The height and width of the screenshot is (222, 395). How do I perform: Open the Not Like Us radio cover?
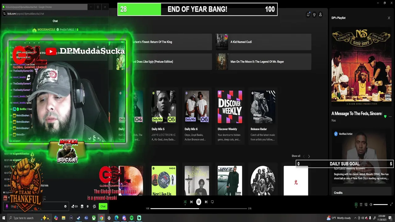[164, 181]
